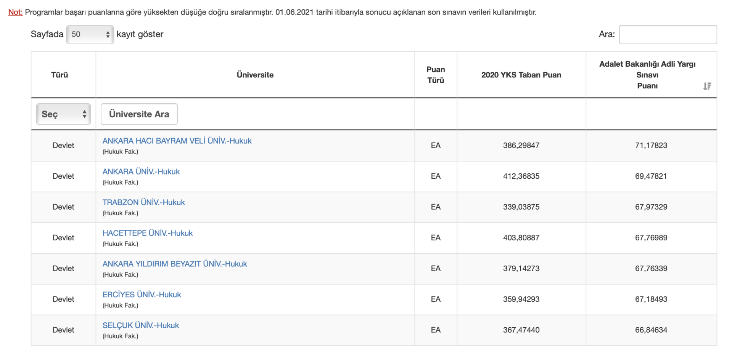Open ANKARA YILDIRIM BEYAZIT ÜNİV.-Hukuk link
The image size is (732, 346).
175,264
